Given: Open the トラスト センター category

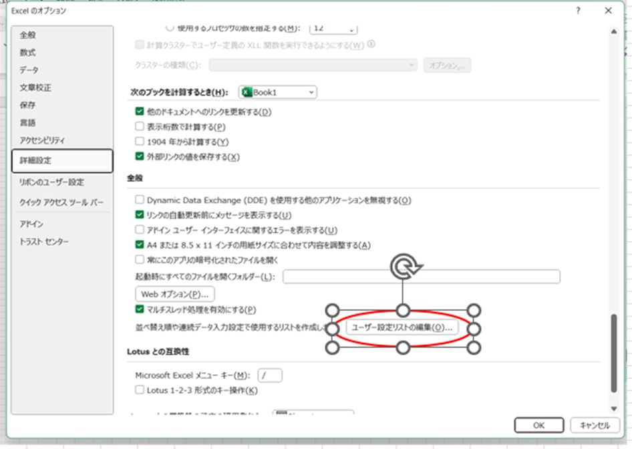Looking at the screenshot, I should pyautogui.click(x=44, y=241).
